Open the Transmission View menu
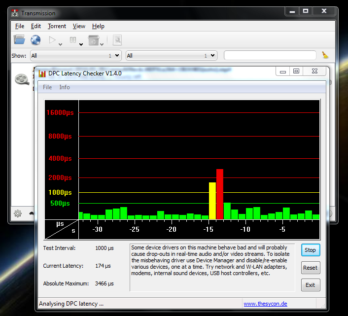This screenshot has height=316, width=348. point(79,26)
